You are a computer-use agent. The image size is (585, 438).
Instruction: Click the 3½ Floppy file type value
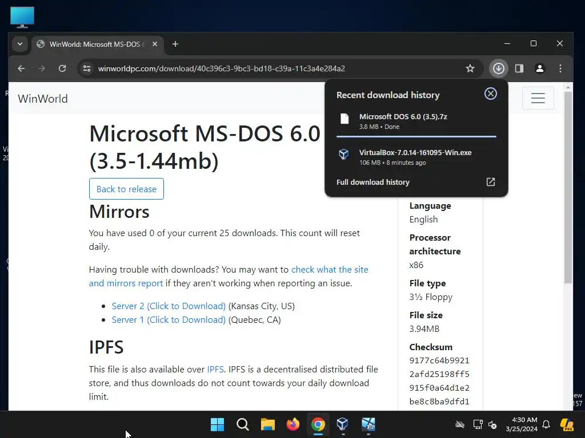click(x=431, y=297)
